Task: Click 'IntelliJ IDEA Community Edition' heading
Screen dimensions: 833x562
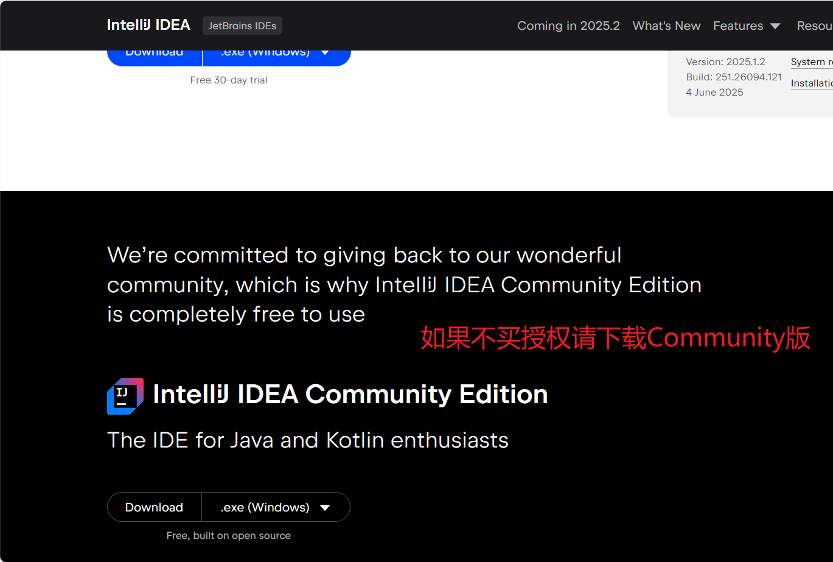Action: 350,394
